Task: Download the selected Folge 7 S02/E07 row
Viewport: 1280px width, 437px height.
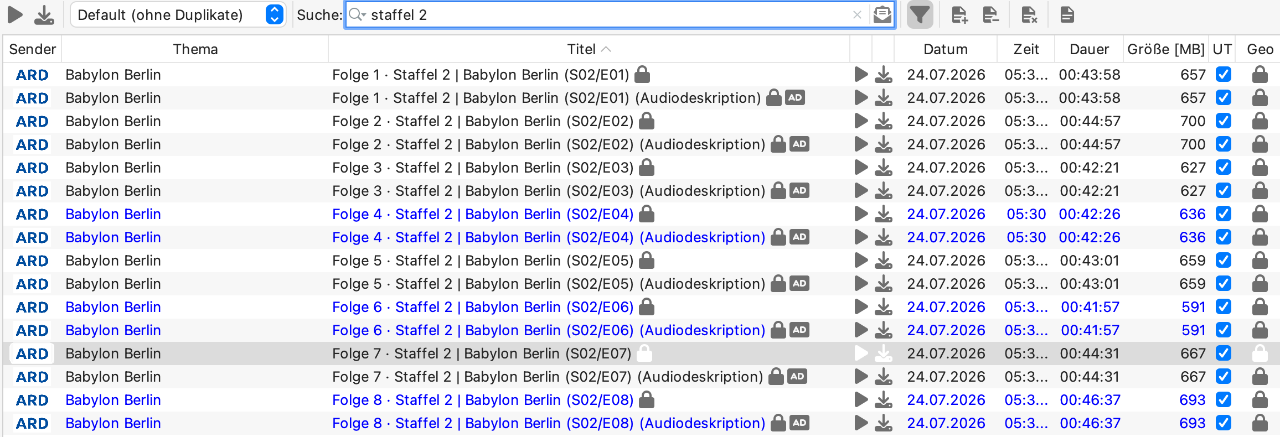Action: [884, 353]
